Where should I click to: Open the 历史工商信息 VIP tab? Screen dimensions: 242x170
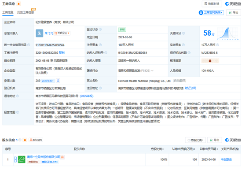tap(26, 12)
